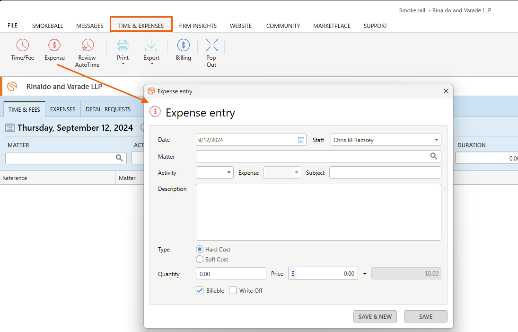The width and height of the screenshot is (518, 332).
Task: Click the Thursday, September 12, 2024 date heading
Action: coord(75,128)
